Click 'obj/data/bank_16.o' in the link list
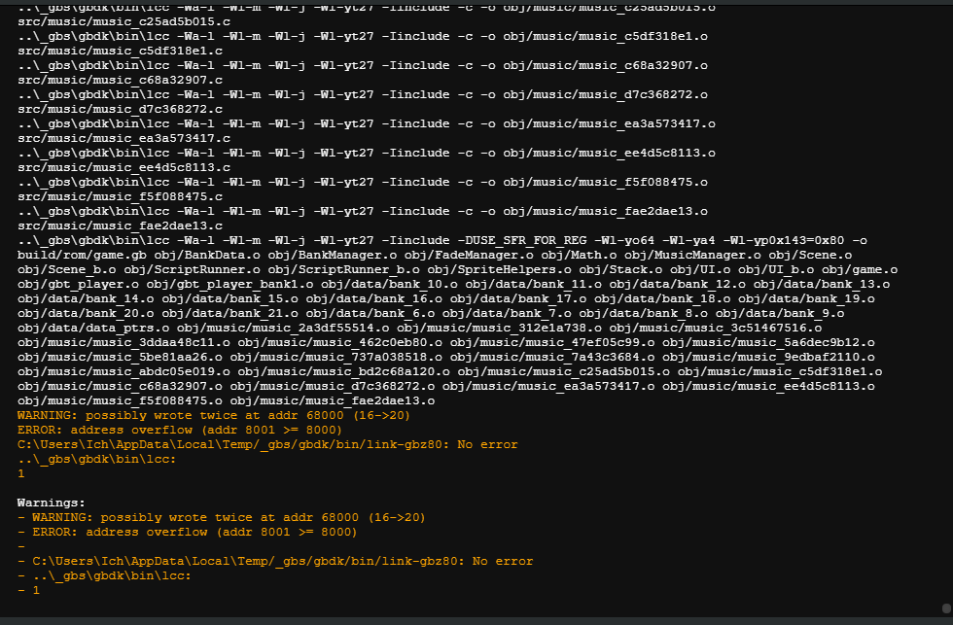 [x=373, y=298]
